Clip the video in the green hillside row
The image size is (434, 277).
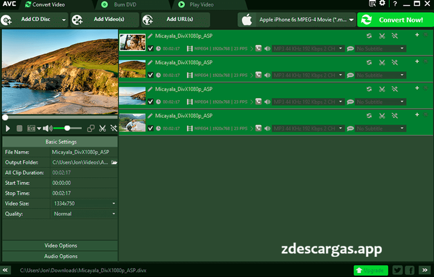coord(382,62)
